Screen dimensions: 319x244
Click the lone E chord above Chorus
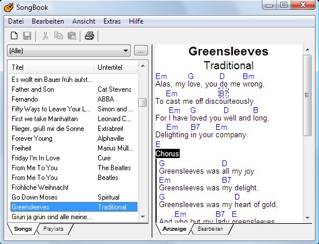point(158,144)
